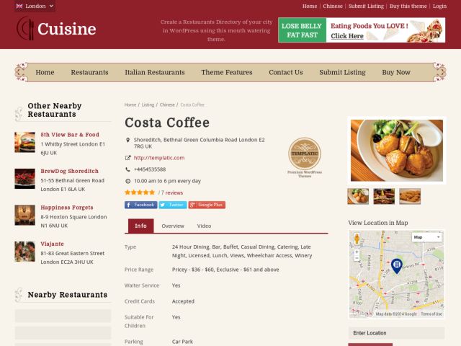Image resolution: width=461 pixels, height=346 pixels.
Task: Open the 7 reviews link
Action: [172, 192]
